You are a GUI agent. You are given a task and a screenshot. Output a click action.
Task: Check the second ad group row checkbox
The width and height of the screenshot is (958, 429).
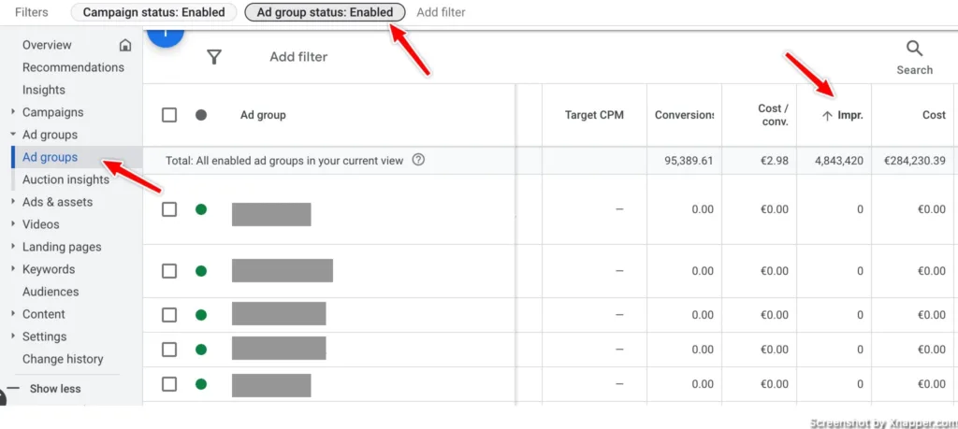(x=169, y=271)
